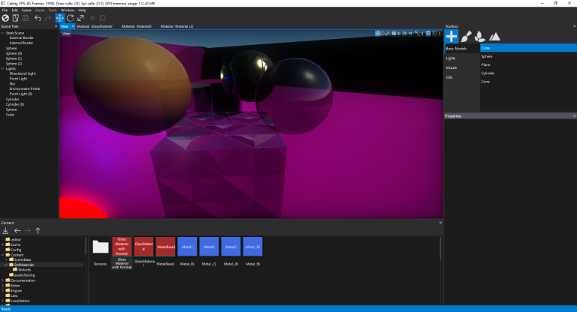Select Environment Probe in Scene Tree
Screen dimensions: 577x312
26,88
